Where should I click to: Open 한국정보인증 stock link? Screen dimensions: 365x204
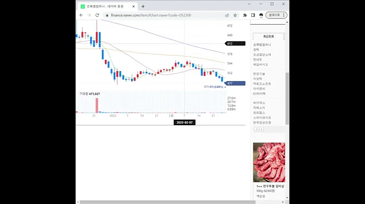coord(262,123)
